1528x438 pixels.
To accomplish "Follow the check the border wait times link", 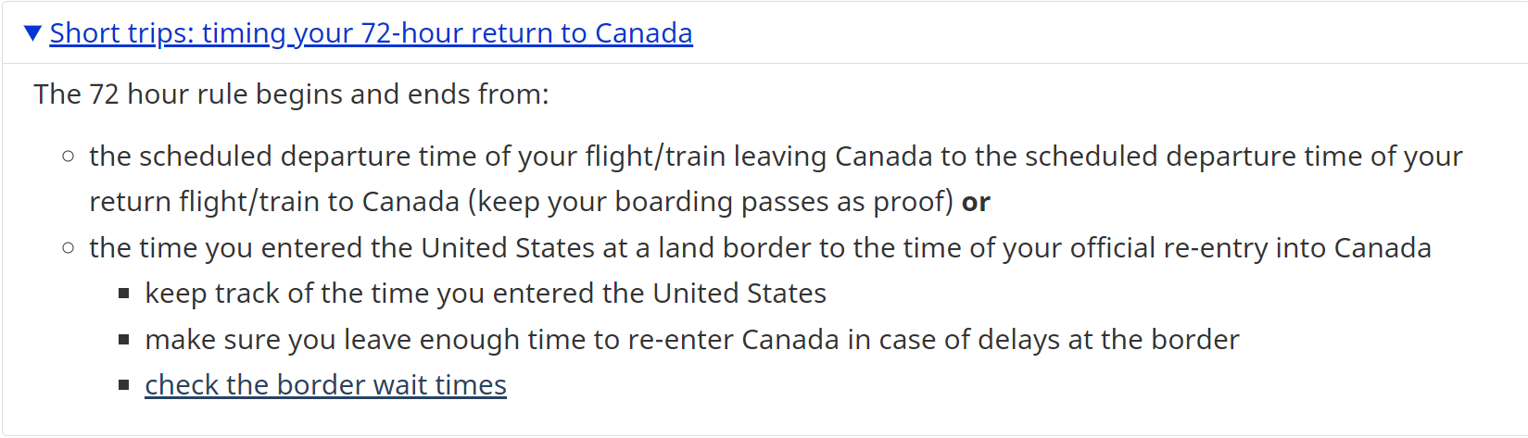I will [x=325, y=385].
